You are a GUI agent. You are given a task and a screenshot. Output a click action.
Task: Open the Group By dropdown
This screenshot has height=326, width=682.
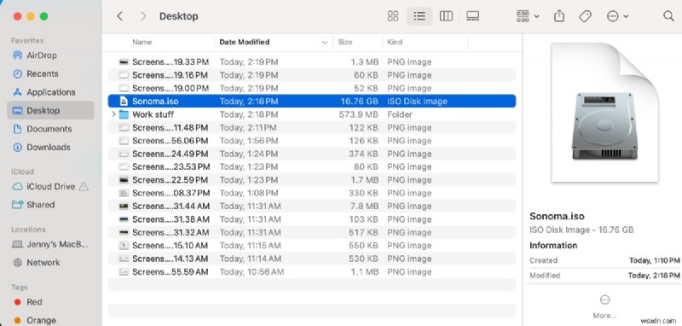pos(528,16)
